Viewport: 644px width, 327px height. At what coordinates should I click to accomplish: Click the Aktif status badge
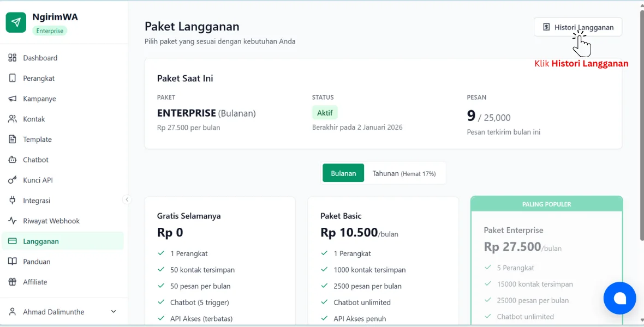[325, 113]
